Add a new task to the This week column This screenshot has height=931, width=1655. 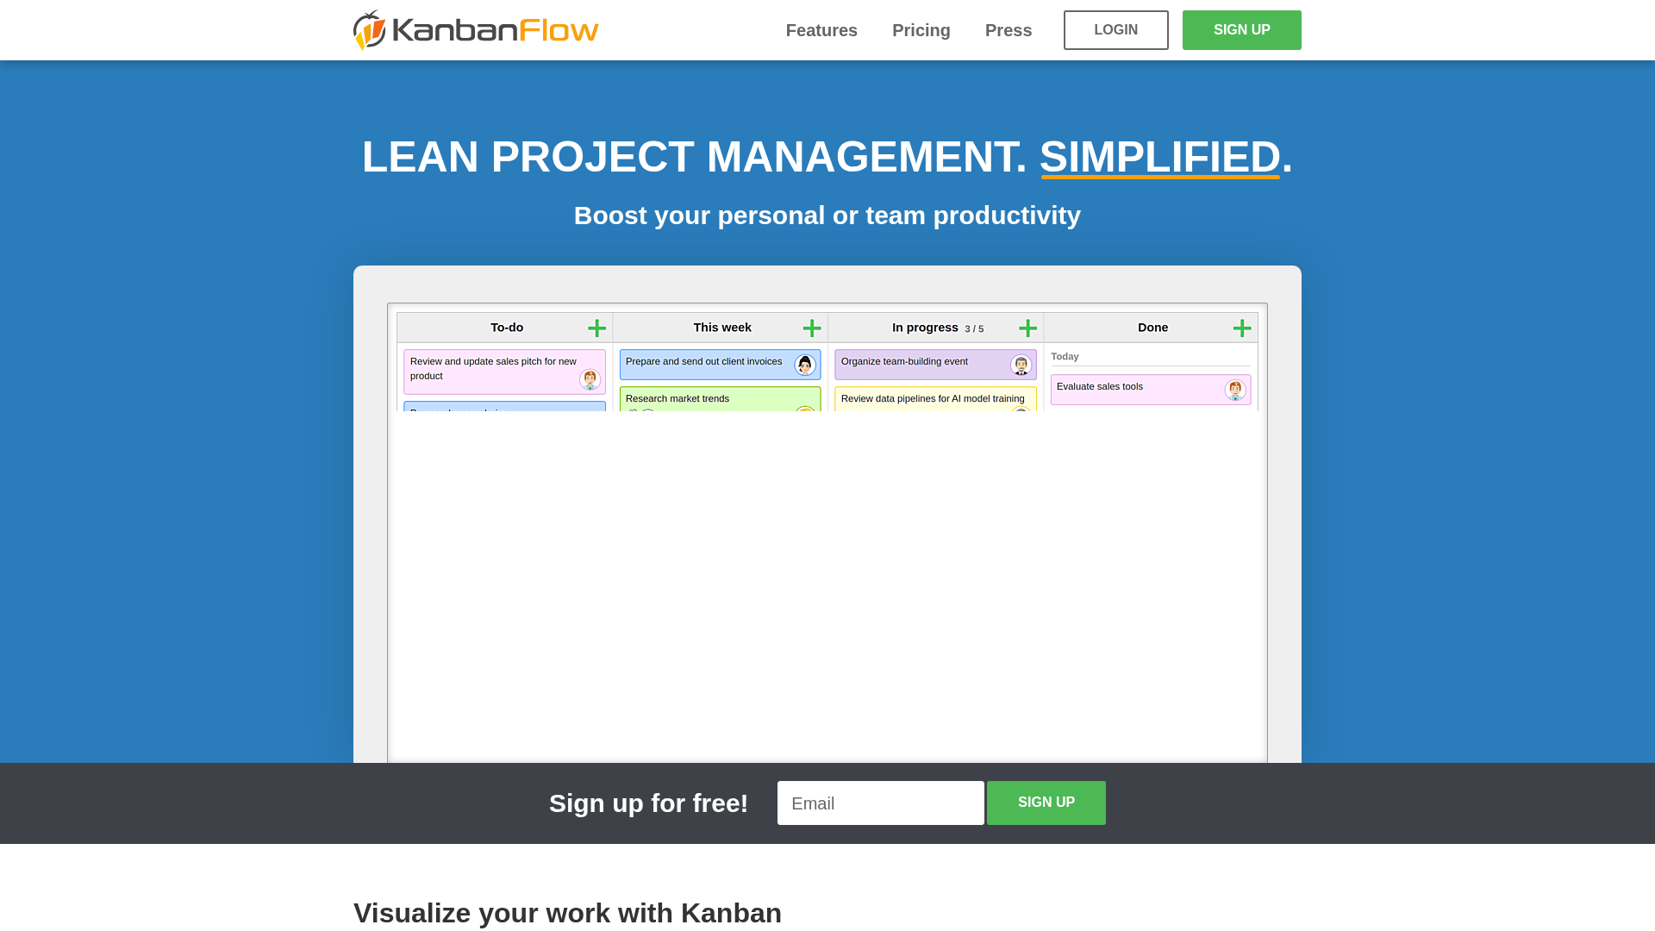point(811,328)
